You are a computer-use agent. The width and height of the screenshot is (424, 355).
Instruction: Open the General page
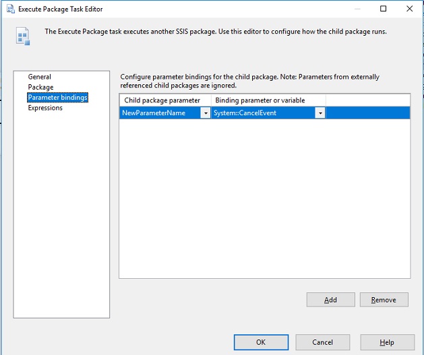40,77
